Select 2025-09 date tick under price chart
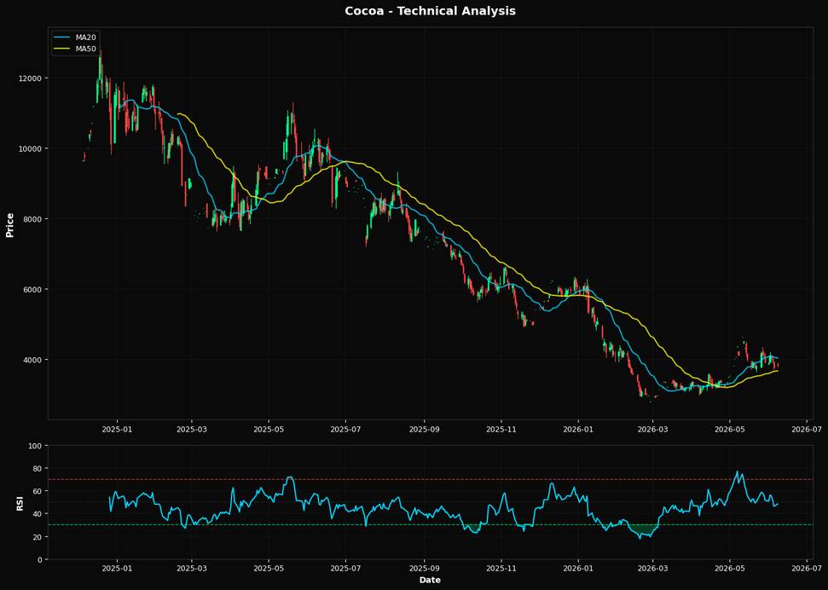 click(425, 428)
